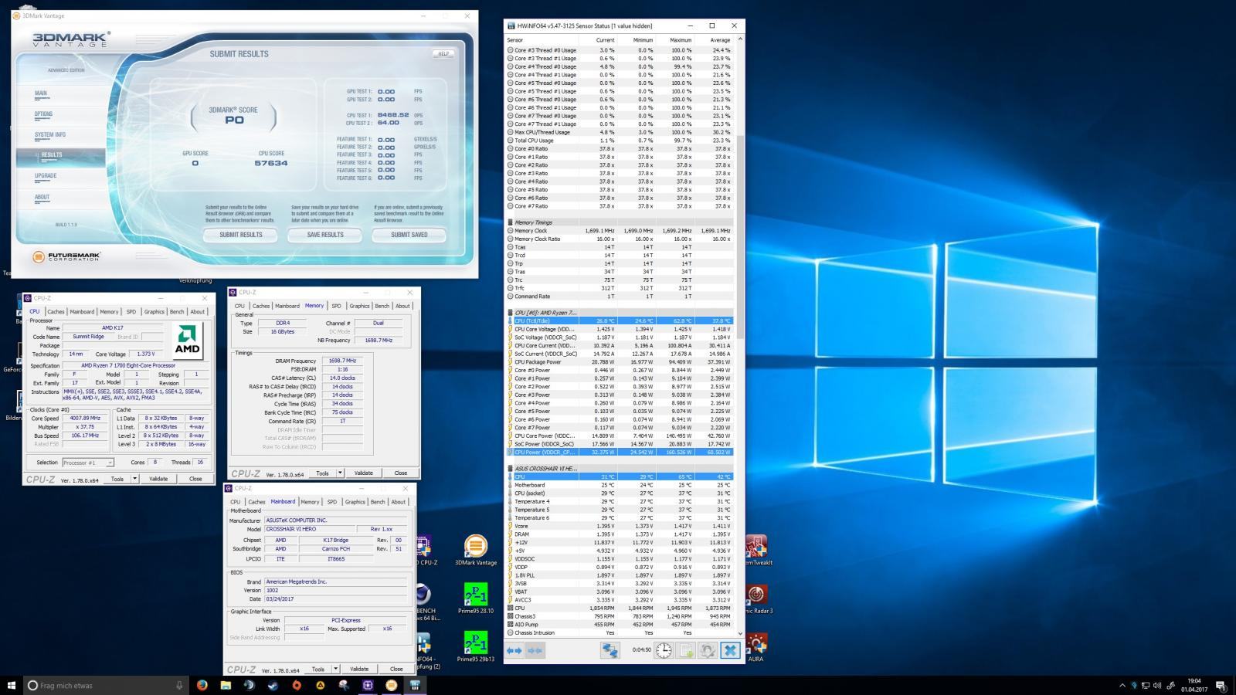Viewport: 1236px width, 695px height.
Task: Click HWiNFO collapse arrows icon in bottom toolbar
Action: point(535,651)
